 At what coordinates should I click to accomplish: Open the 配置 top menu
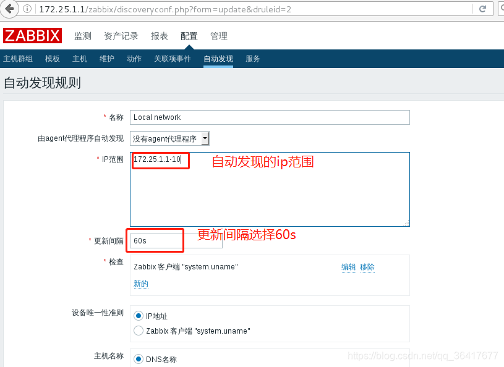coord(189,36)
